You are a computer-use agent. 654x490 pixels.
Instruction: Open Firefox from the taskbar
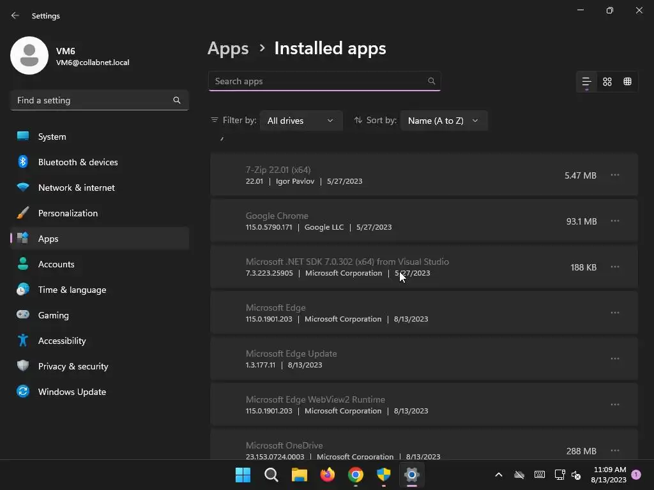point(328,475)
